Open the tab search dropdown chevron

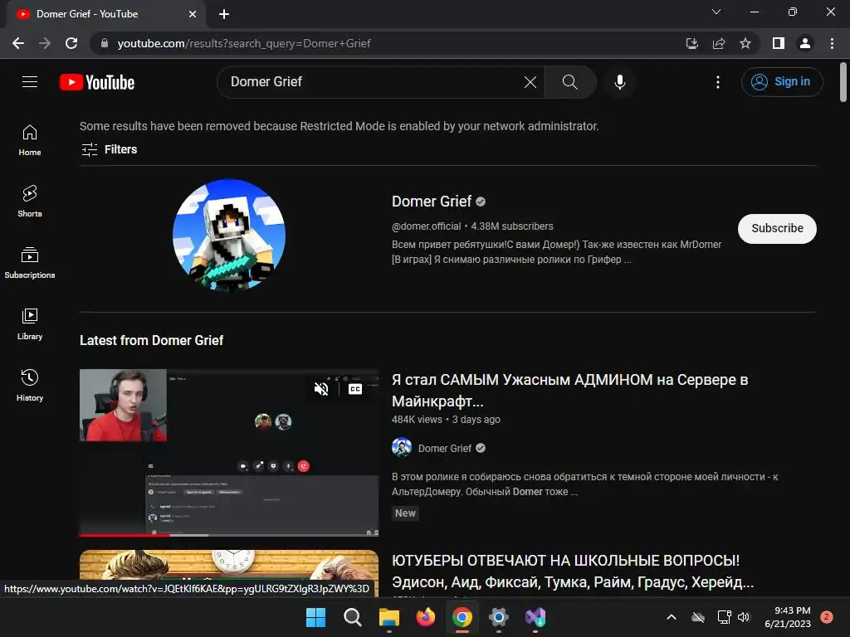(716, 12)
